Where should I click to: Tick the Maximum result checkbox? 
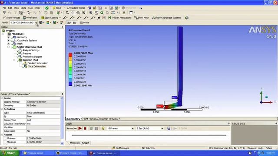[5, 142]
